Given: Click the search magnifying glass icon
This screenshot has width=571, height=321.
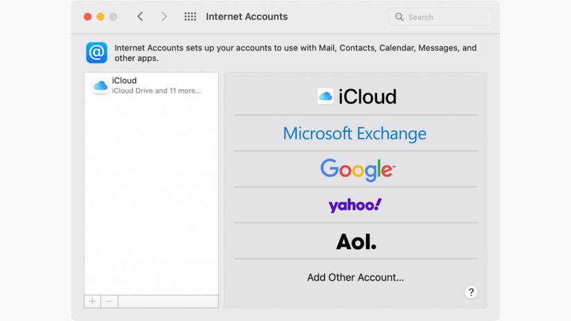Looking at the screenshot, I should coord(399,17).
